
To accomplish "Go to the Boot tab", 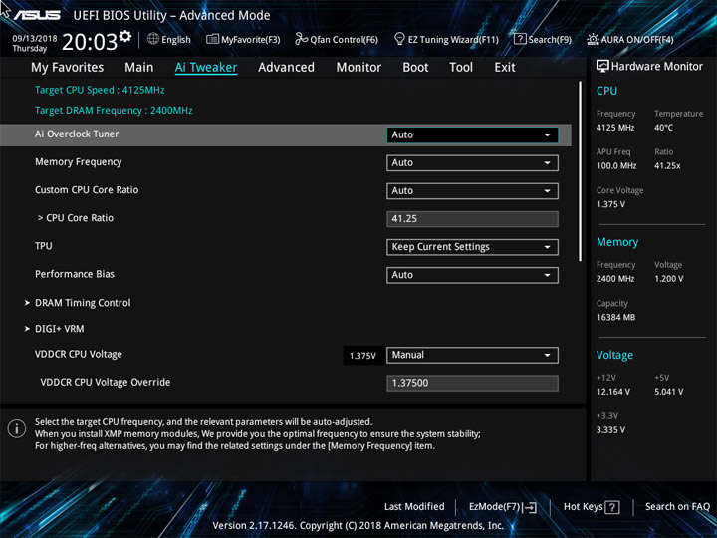I will pos(415,68).
